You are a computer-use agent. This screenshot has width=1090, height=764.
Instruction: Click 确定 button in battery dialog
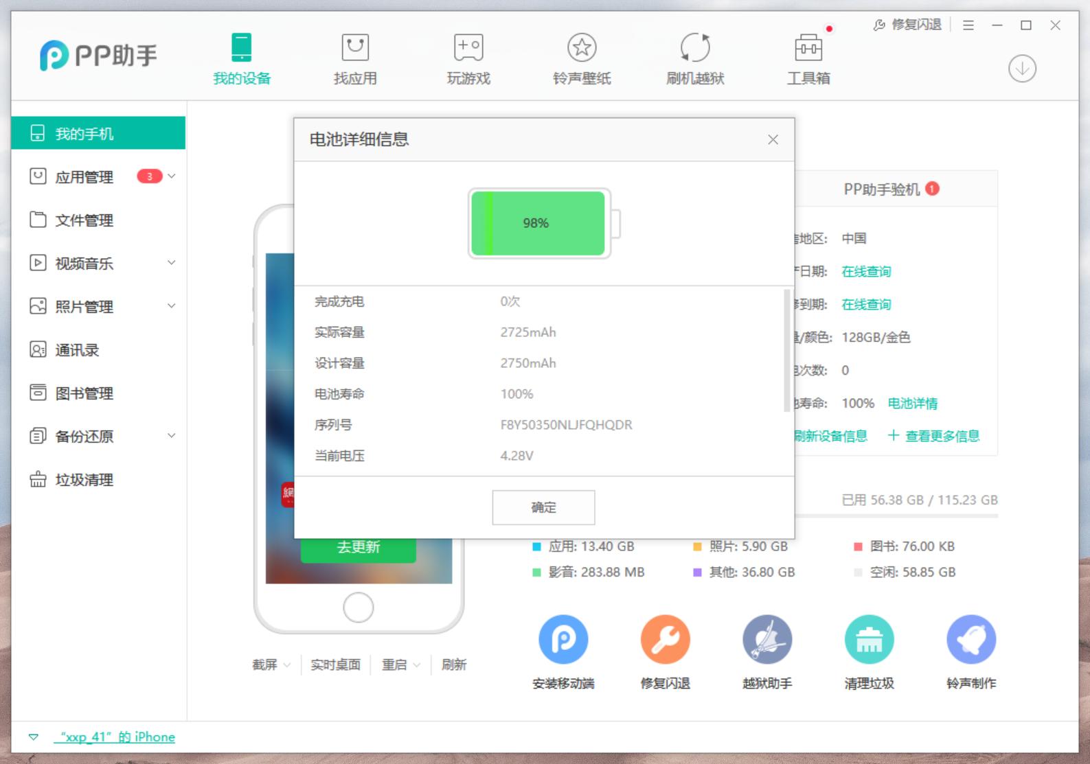(x=543, y=507)
